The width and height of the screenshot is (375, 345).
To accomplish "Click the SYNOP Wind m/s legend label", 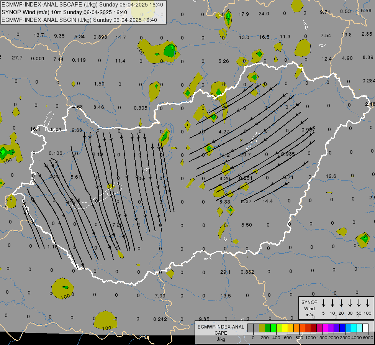I will (x=309, y=308).
